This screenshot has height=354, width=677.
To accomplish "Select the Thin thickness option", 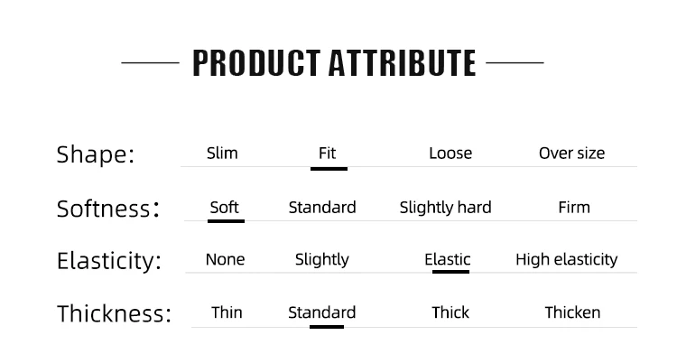I will [227, 312].
